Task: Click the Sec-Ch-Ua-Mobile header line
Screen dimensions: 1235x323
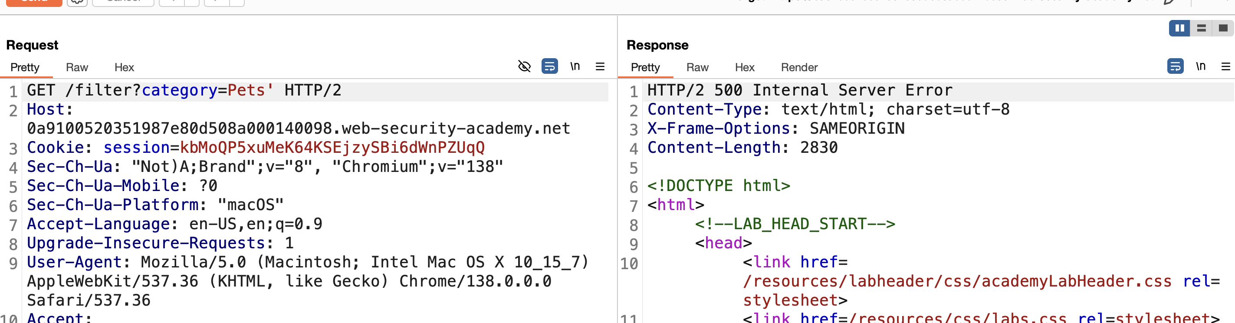Action: click(122, 186)
